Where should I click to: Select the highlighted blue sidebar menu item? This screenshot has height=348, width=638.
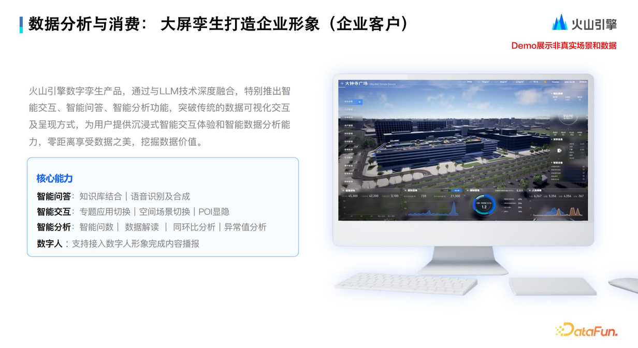click(352, 102)
